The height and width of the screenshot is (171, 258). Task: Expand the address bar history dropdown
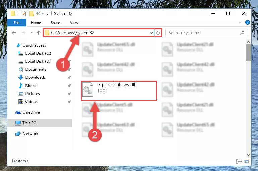(x=151, y=33)
